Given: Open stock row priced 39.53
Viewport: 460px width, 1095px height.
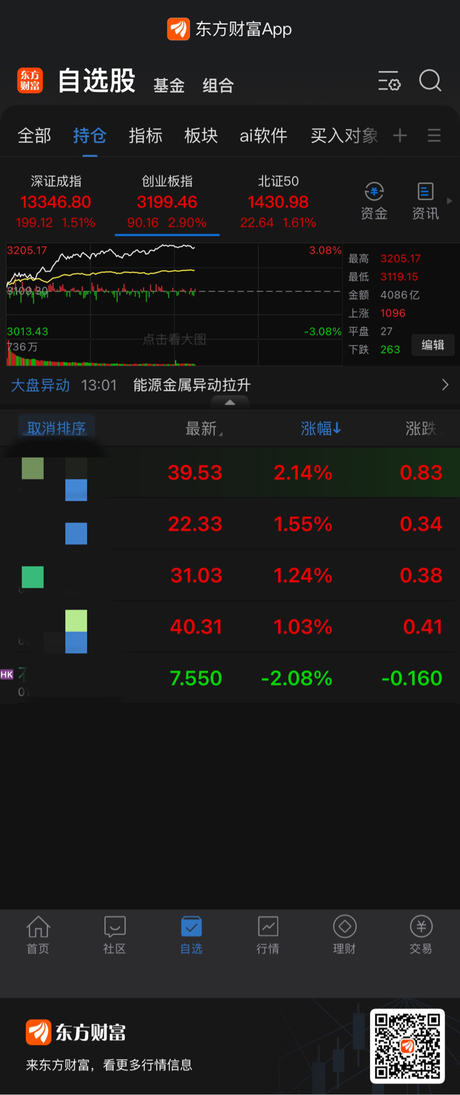Looking at the screenshot, I should click(x=230, y=473).
